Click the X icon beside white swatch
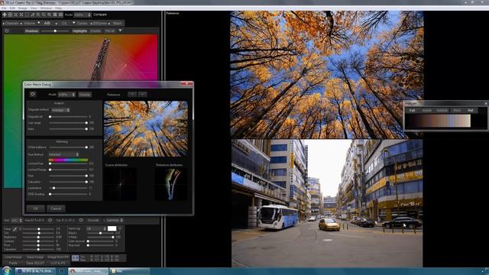This screenshot has height=275, width=489. [120, 228]
